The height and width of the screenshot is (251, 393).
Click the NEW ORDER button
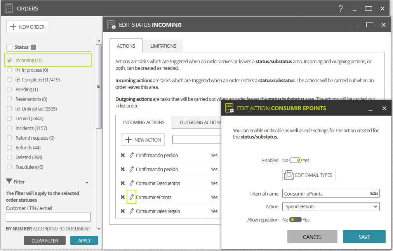[27, 27]
